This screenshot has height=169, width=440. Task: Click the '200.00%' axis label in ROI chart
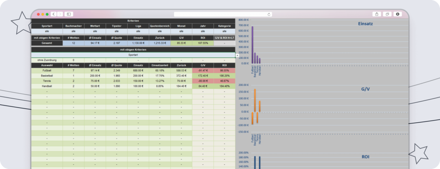[x=244, y=153]
